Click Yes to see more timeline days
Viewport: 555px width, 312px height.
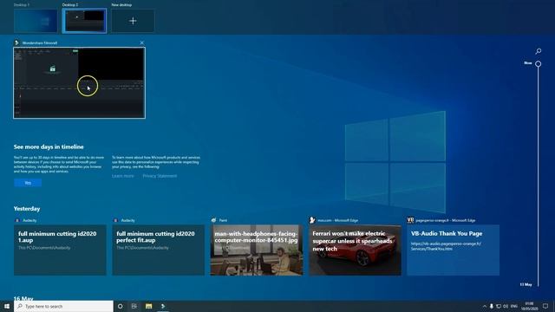tap(28, 183)
